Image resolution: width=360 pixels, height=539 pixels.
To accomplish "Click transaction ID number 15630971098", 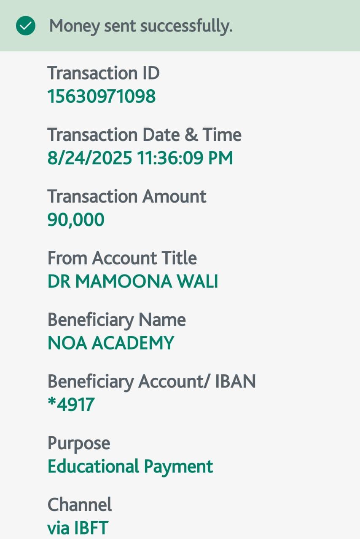I will coord(102,96).
